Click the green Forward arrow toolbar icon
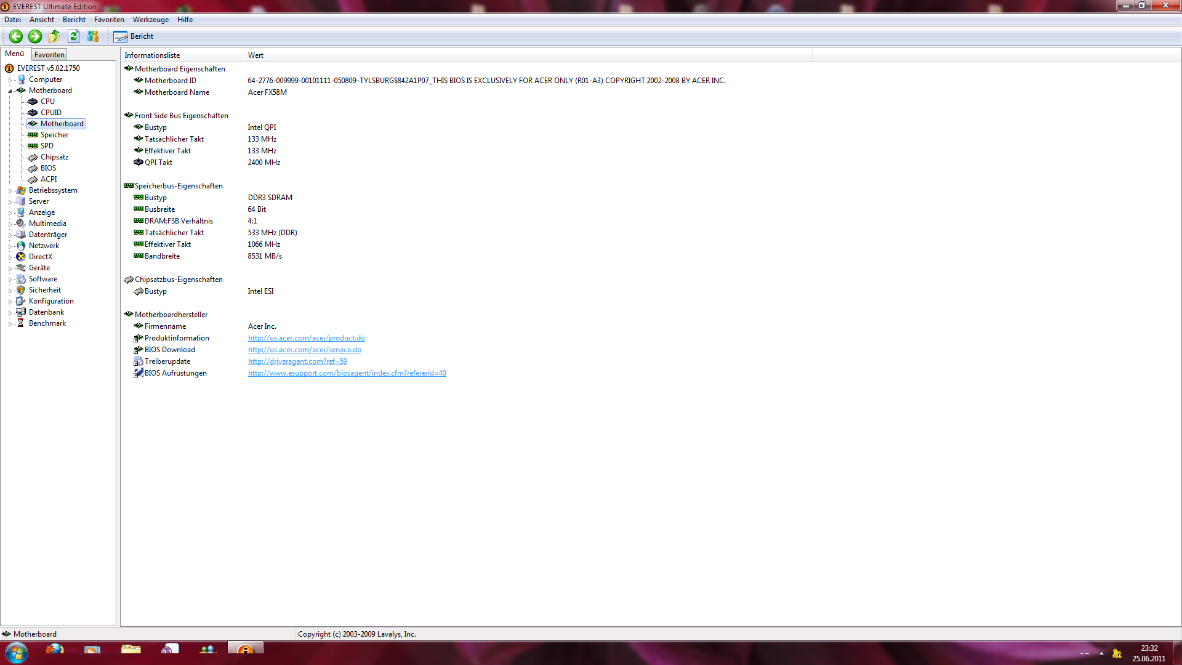Screen dimensions: 1182x665 pos(35,36)
